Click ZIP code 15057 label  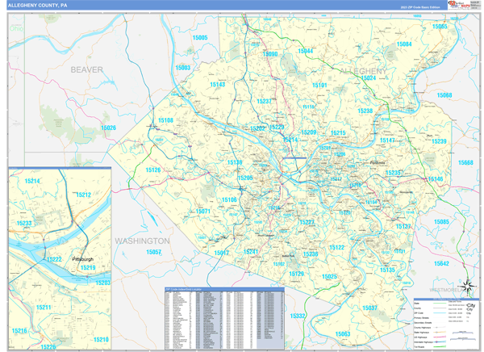click(x=153, y=253)
